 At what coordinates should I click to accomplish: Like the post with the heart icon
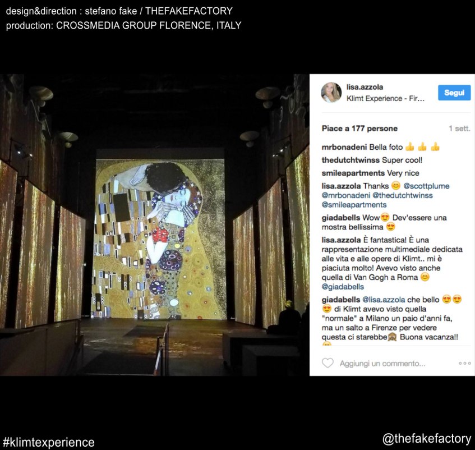pos(328,362)
